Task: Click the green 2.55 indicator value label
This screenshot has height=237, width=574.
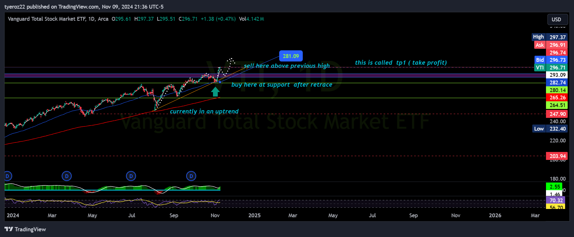Action: 554,187
